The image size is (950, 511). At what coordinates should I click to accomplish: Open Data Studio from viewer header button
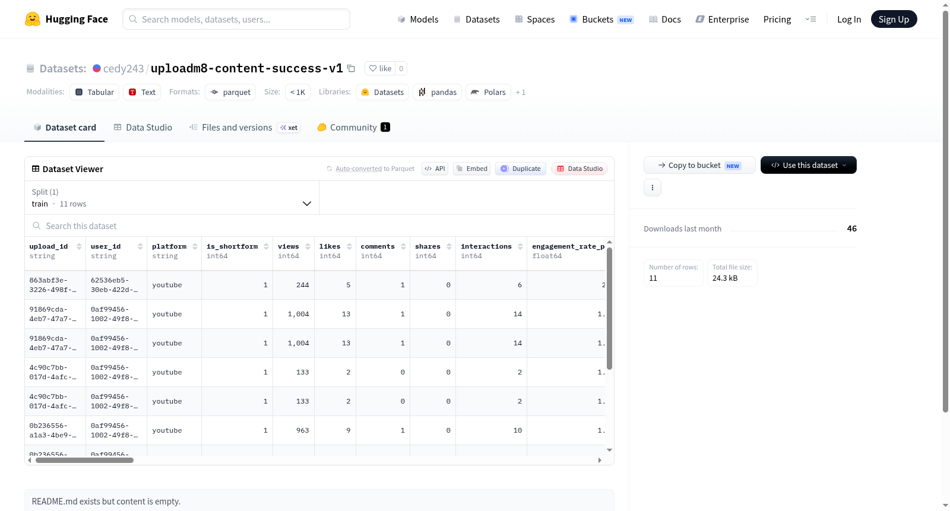(579, 169)
